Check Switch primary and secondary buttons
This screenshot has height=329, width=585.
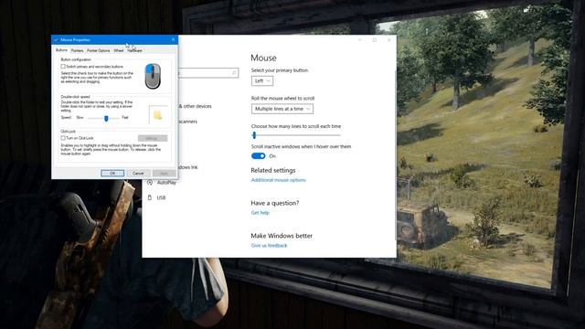pyautogui.click(x=63, y=67)
